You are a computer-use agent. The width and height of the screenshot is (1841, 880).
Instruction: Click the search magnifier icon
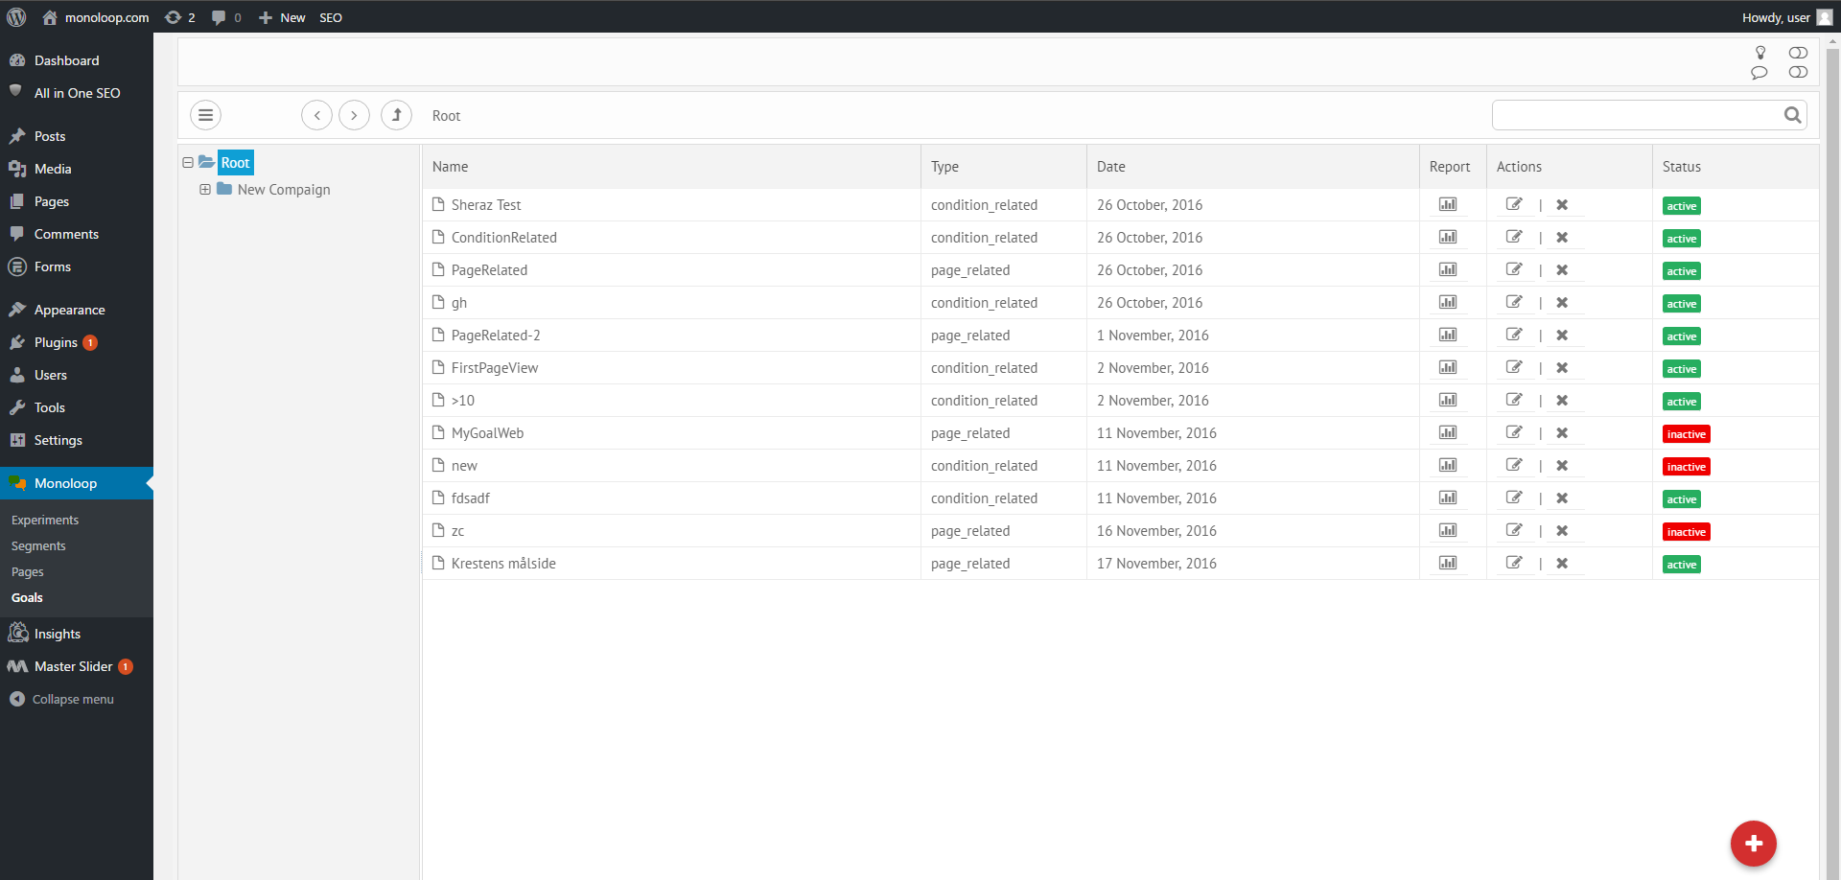[1792, 115]
